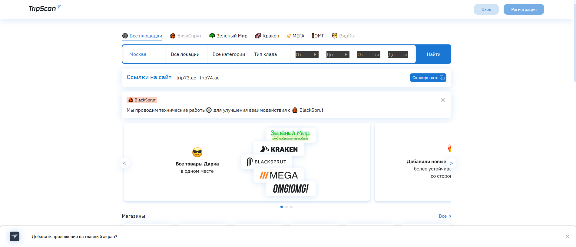Viewport: 576px width, 247px height.
Task: Select the second carousel dot
Action: (x=286, y=207)
